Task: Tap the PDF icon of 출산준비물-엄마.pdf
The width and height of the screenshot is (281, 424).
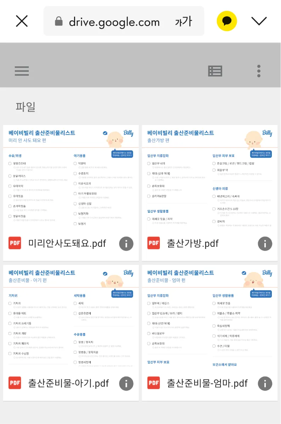Action: [x=153, y=382]
